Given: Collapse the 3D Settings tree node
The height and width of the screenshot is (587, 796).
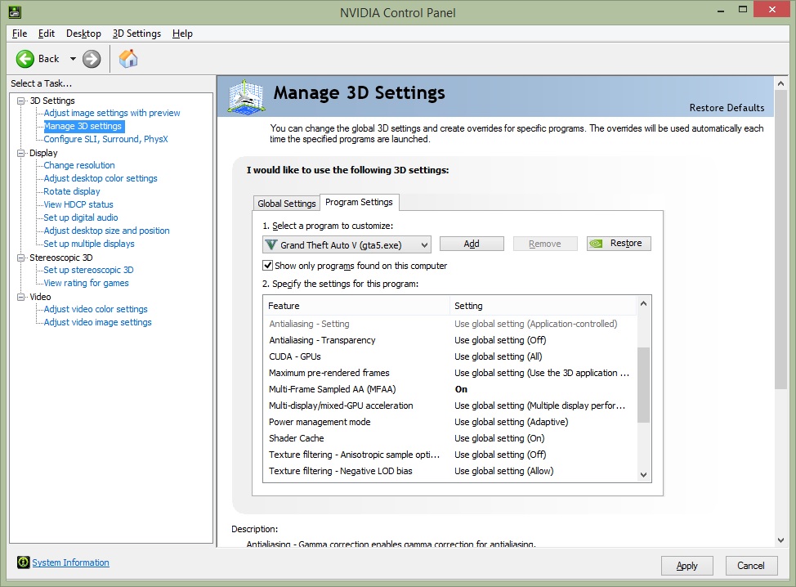Looking at the screenshot, I should click(20, 101).
